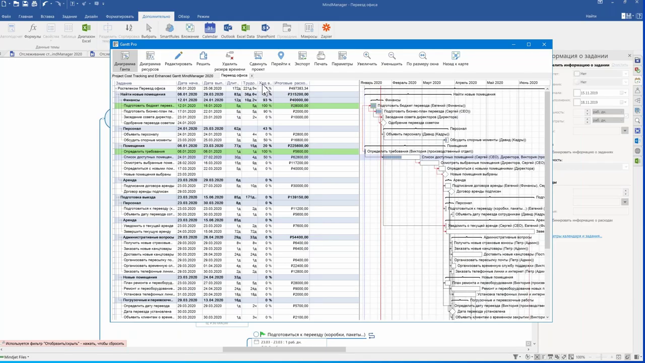Select the Определить требования task row
This screenshot has width=645, height=363.
coord(236,151)
